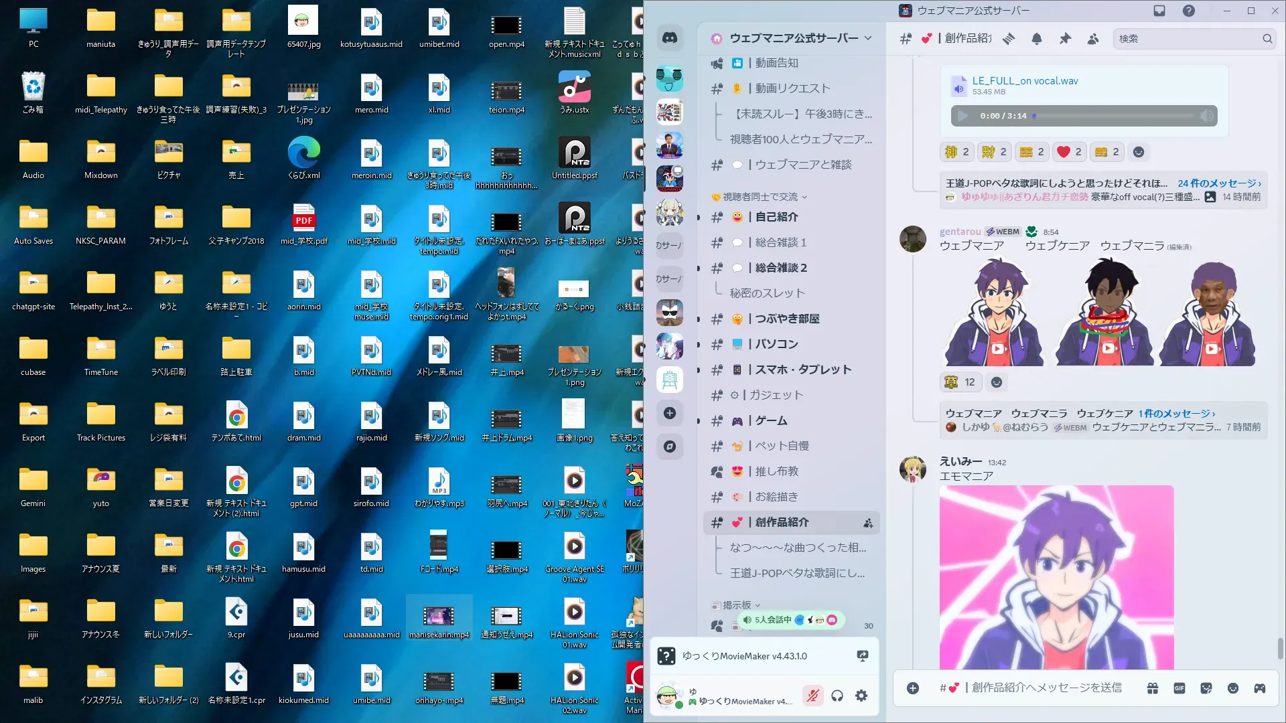Play the LE_FULL_on vocal.wav audio
1286x723 pixels.
point(962,116)
